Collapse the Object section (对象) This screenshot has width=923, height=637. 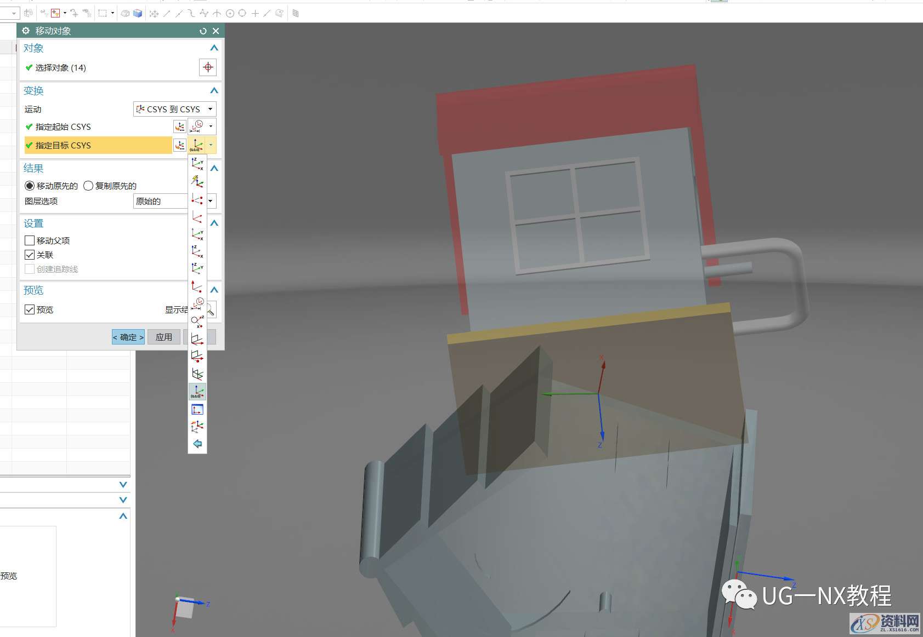(214, 48)
